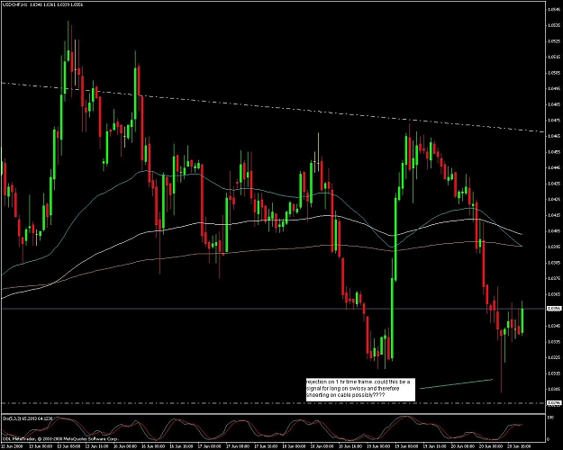Click the 100 level on stochastic scale
This screenshot has height=450, width=563.
click(549, 418)
